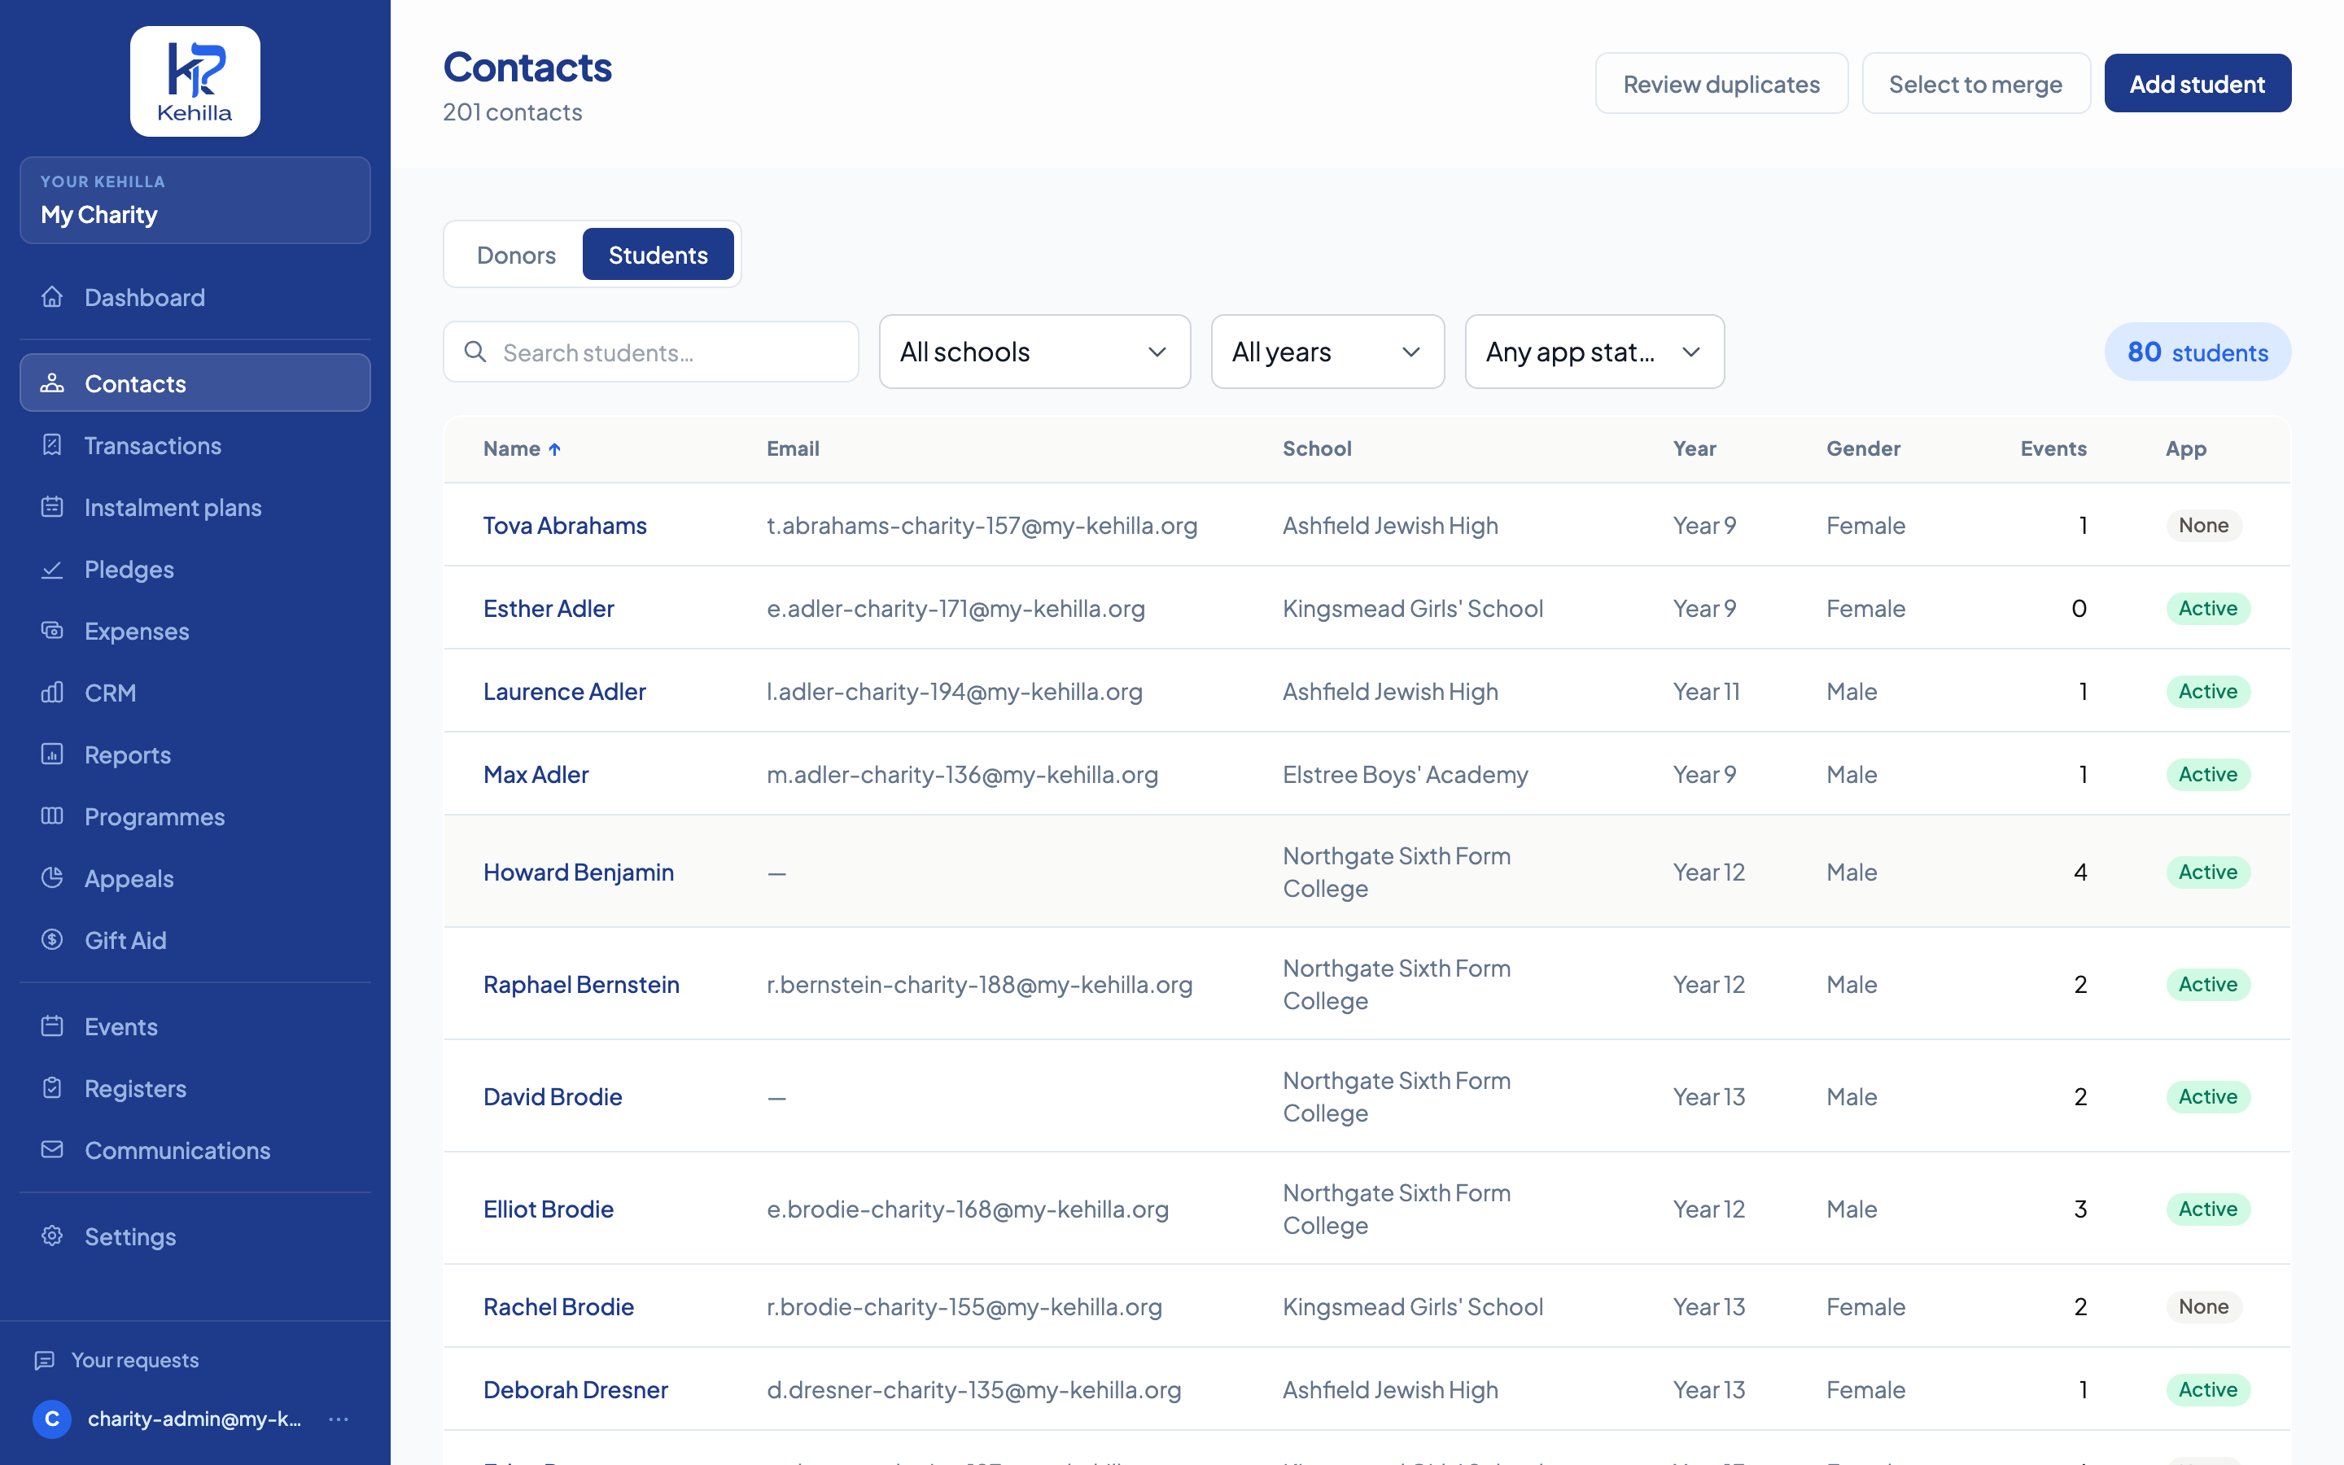Sort by the School column header
Screen dimensions: 2344x1465
tap(1316, 448)
